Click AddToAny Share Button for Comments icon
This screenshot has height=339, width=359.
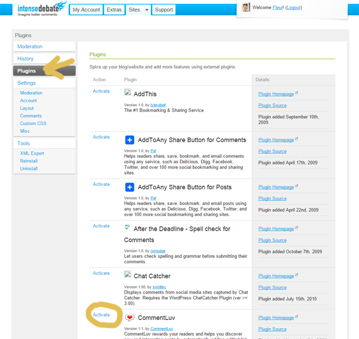(130, 140)
